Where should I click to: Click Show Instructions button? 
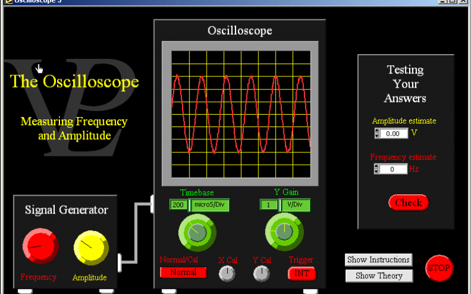coord(377,260)
